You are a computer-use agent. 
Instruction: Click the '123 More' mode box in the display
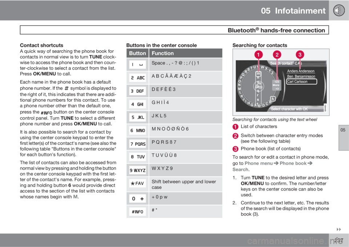(277, 85)
